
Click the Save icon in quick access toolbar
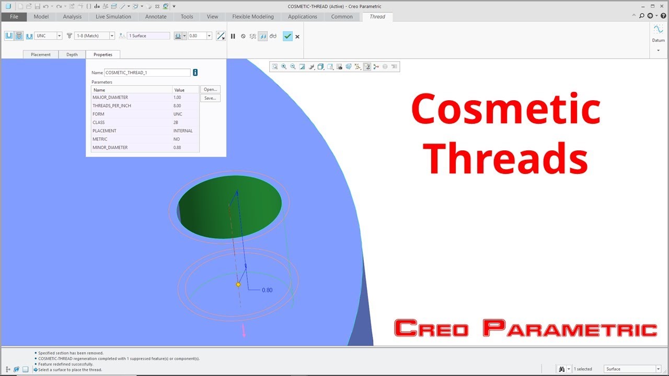point(37,6)
